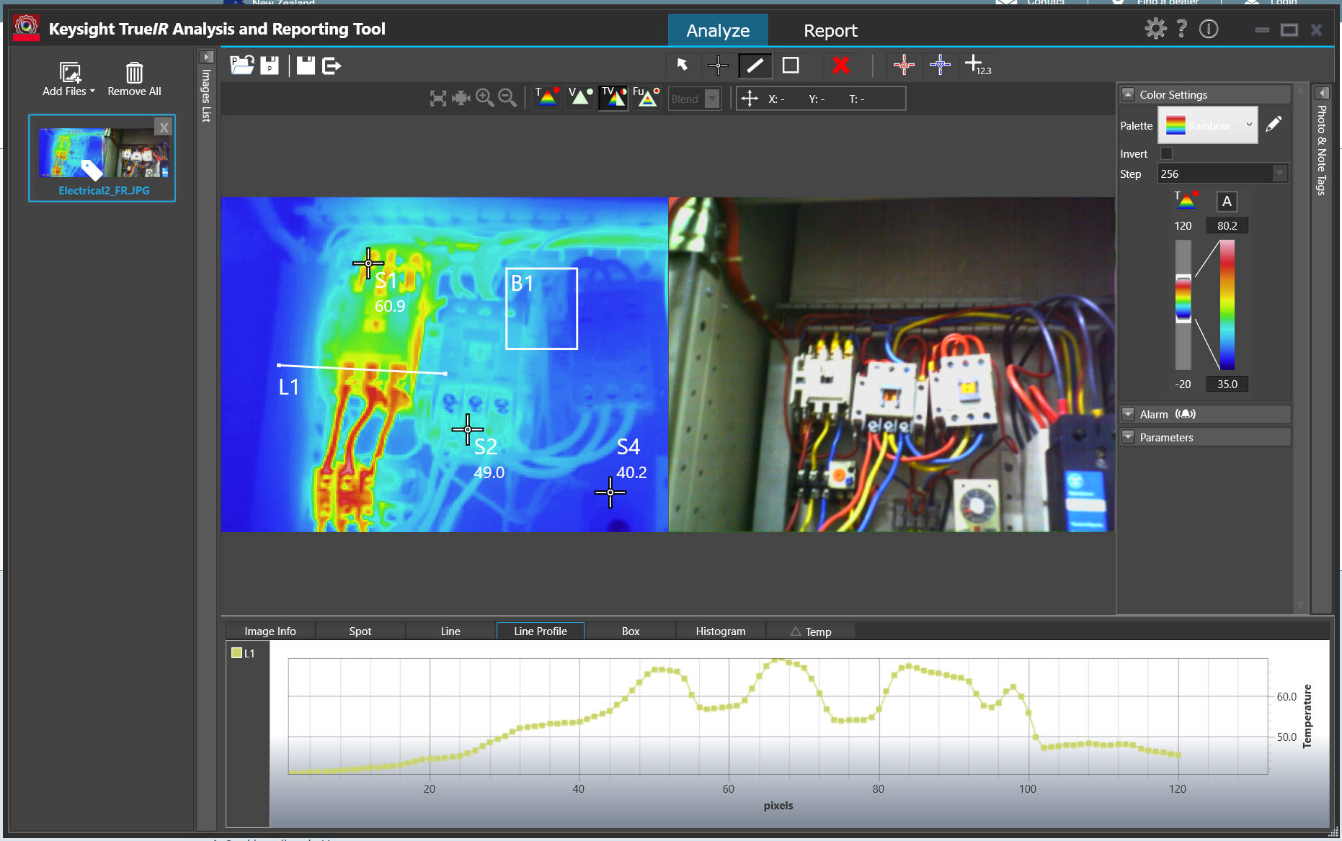The image size is (1342, 841).
Task: Open the Histogram tab
Action: point(720,631)
